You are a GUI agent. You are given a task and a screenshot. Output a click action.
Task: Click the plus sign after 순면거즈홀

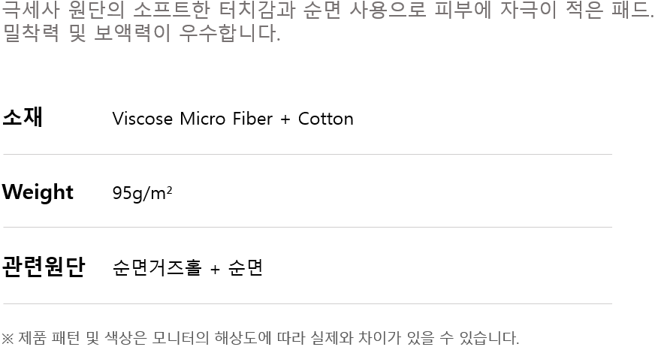click(215, 269)
